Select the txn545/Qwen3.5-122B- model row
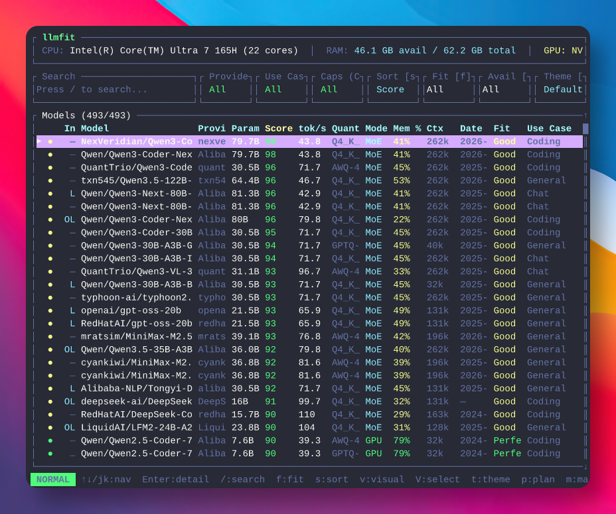616x514 pixels. click(x=309, y=180)
